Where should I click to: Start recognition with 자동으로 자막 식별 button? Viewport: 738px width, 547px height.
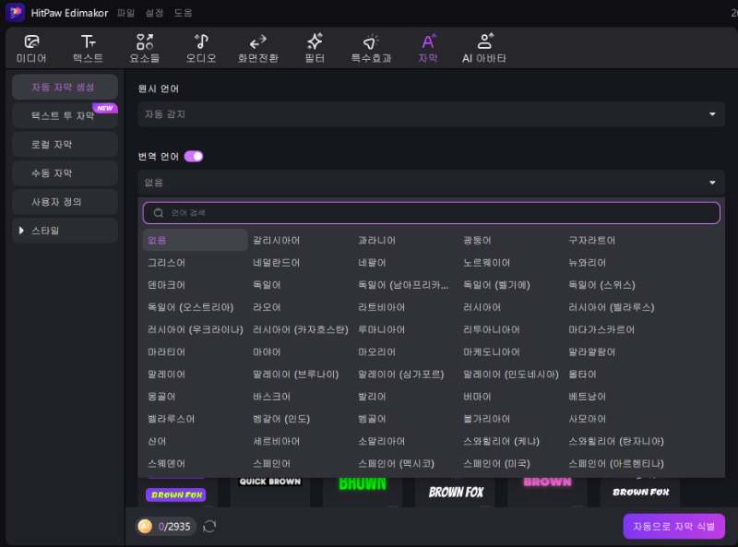pyautogui.click(x=674, y=526)
